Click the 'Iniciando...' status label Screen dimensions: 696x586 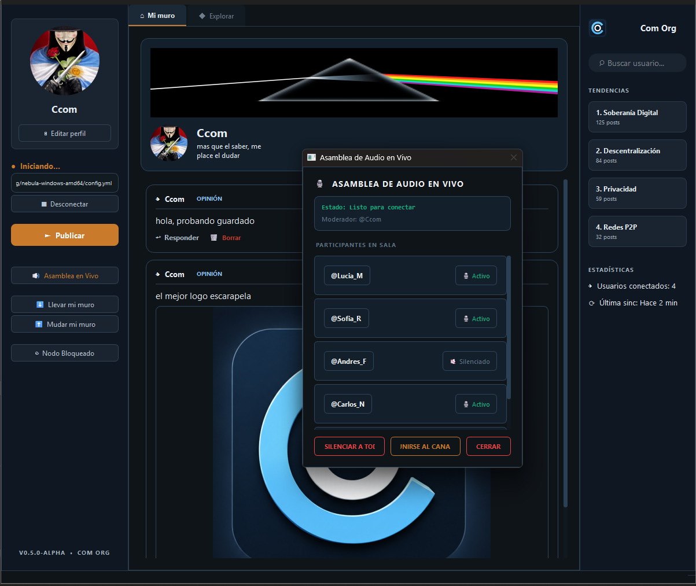click(40, 166)
